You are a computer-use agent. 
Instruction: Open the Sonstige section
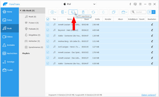pos(10,62)
